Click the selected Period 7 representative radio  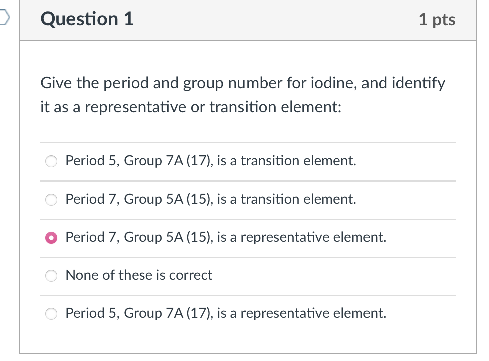tap(52, 238)
